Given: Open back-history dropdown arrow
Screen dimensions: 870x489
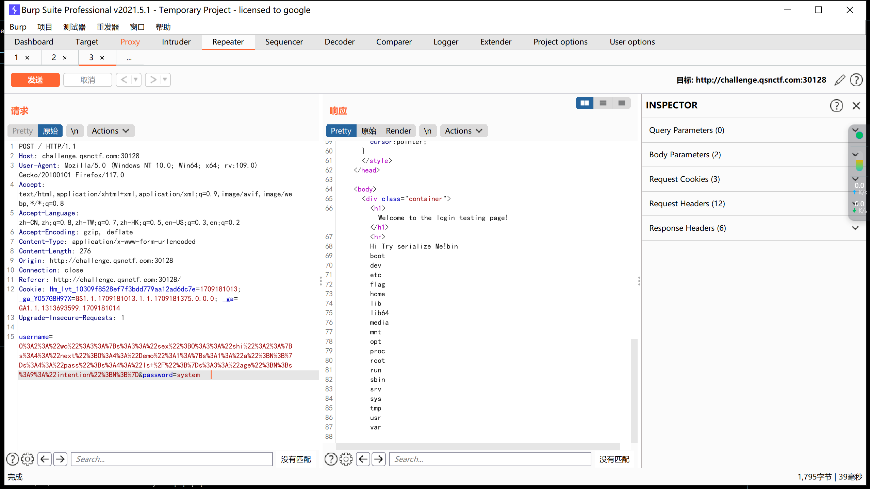Looking at the screenshot, I should click(136, 80).
